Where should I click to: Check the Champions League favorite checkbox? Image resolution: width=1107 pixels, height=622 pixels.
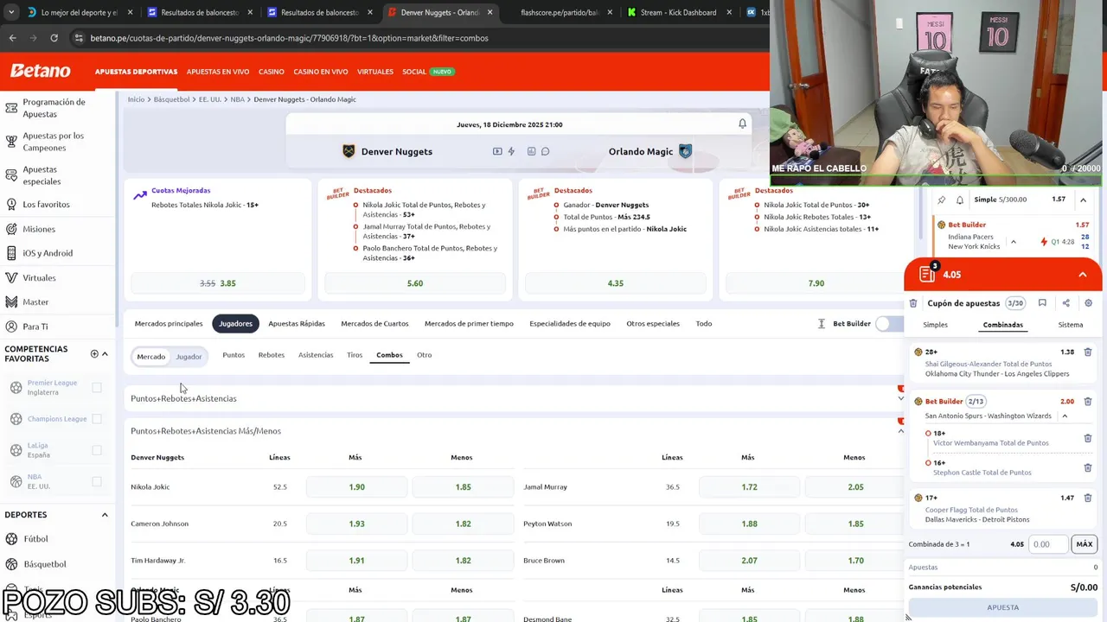point(97,419)
